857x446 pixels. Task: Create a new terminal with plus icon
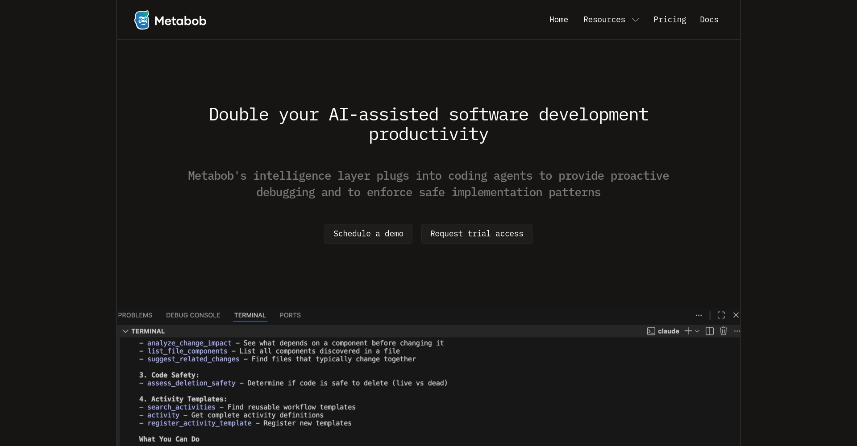(x=688, y=331)
